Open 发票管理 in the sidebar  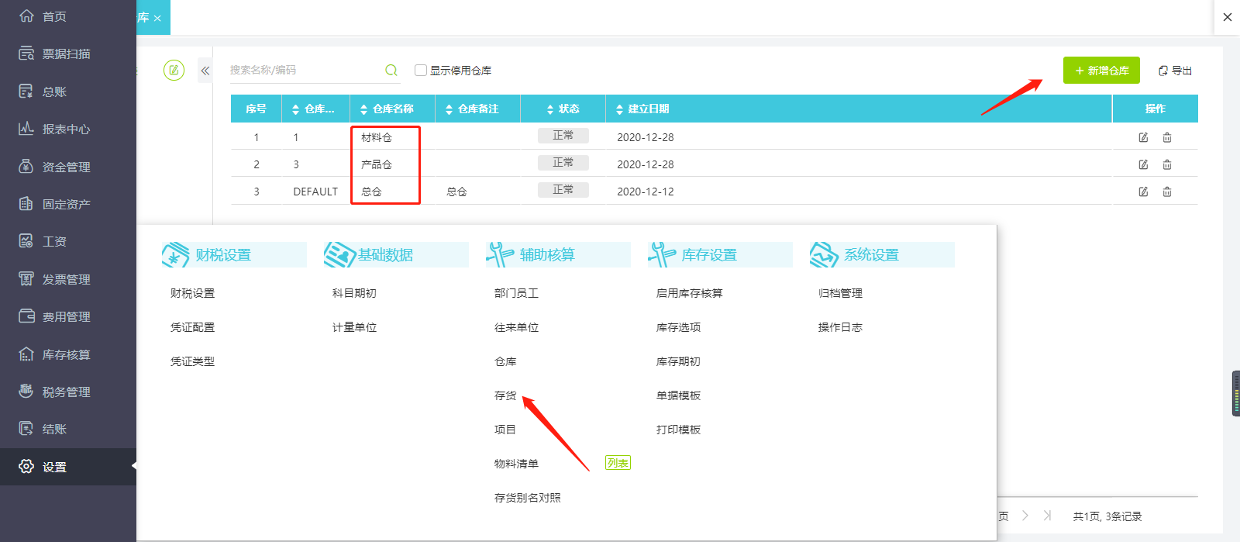pyautogui.click(x=66, y=279)
